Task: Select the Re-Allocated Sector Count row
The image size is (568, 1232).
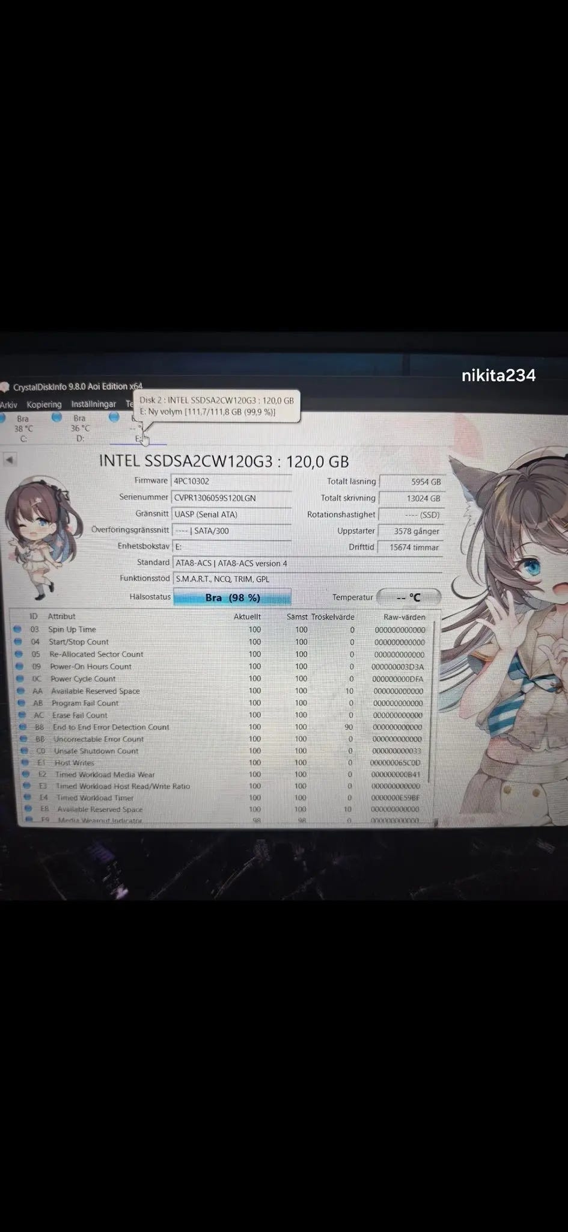Action: (x=222, y=654)
